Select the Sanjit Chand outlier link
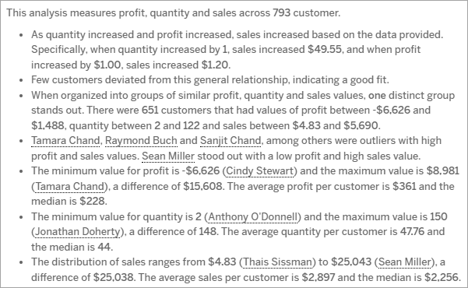 point(230,140)
